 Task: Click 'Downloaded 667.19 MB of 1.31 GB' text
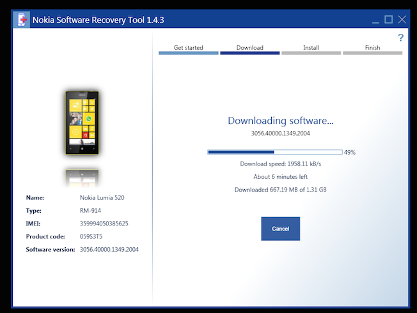point(280,190)
